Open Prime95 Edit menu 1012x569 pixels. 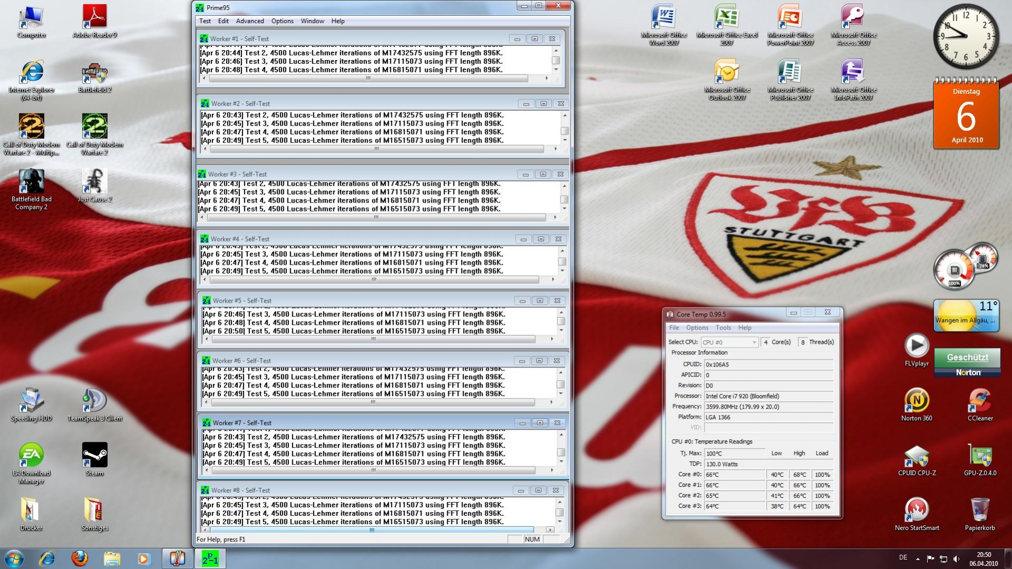223,21
